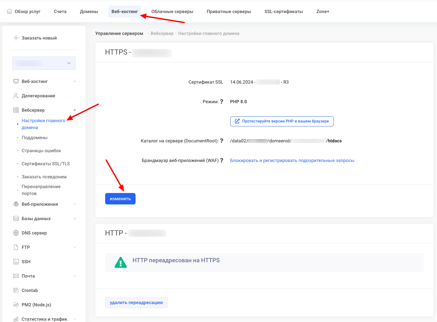Image resolution: width=437 pixels, height=322 pixels.
Task: Click the DNS сервер globe icon
Action: pyautogui.click(x=16, y=233)
